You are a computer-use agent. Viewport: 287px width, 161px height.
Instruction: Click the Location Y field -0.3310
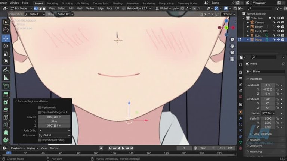268,89
